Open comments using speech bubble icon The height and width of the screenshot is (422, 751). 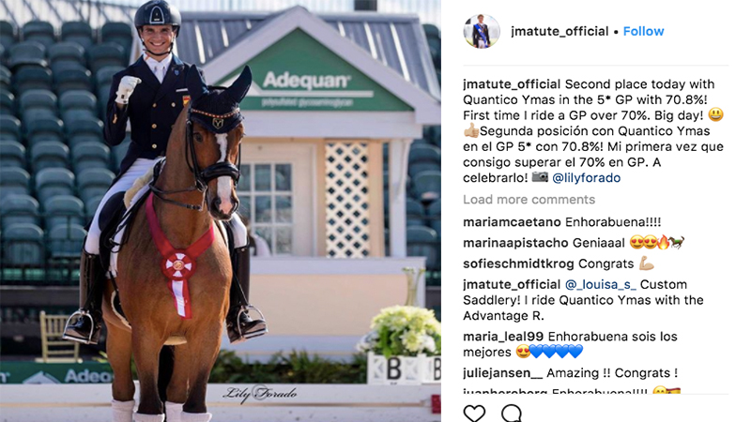pos(512,413)
